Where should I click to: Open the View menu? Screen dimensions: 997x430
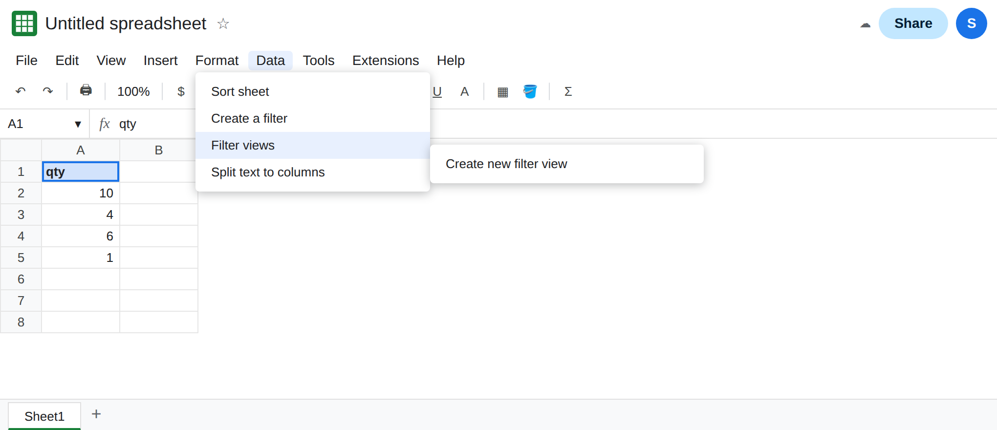[111, 61]
